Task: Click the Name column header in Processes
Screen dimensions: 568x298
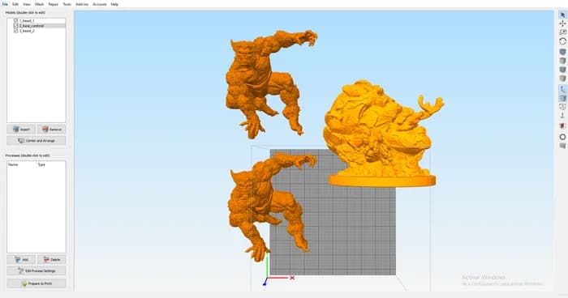Action: coord(13,164)
